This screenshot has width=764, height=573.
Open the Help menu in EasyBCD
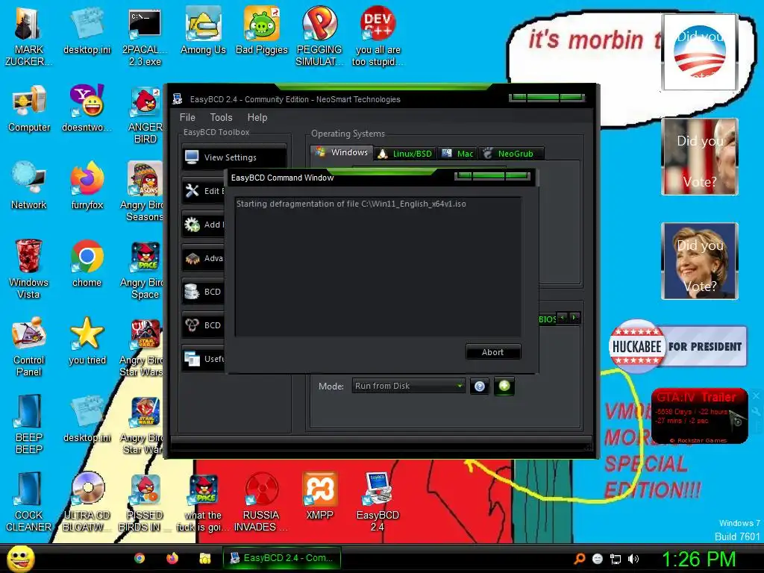click(x=257, y=117)
